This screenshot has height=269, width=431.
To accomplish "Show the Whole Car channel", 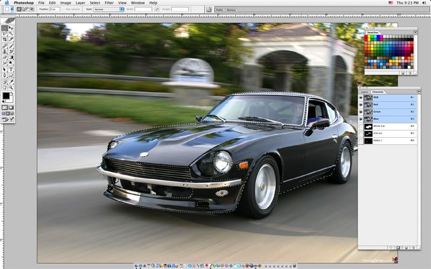I will coord(361,126).
